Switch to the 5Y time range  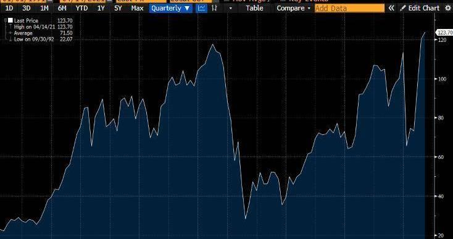pyautogui.click(x=118, y=8)
